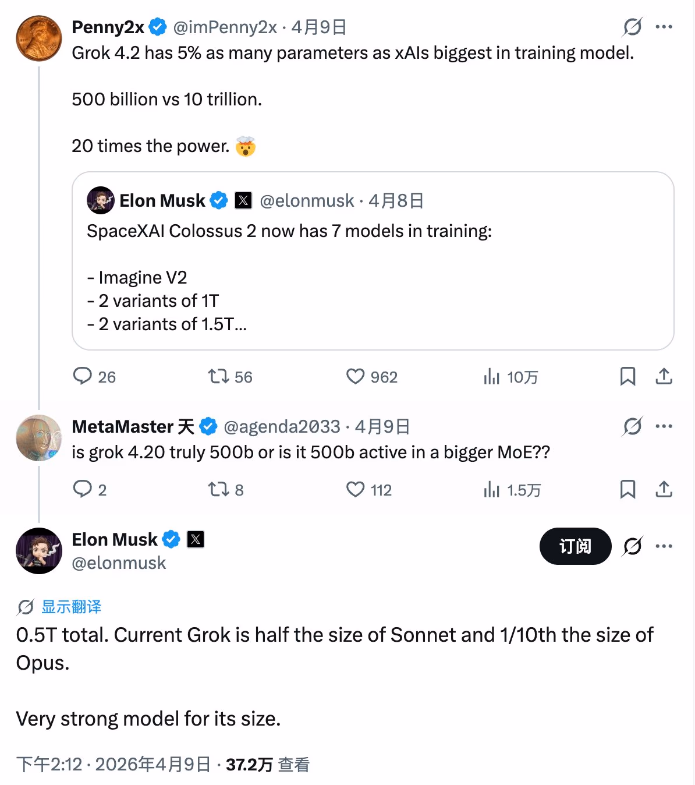
Task: Bookmark MetaMaster's reply
Action: [627, 489]
